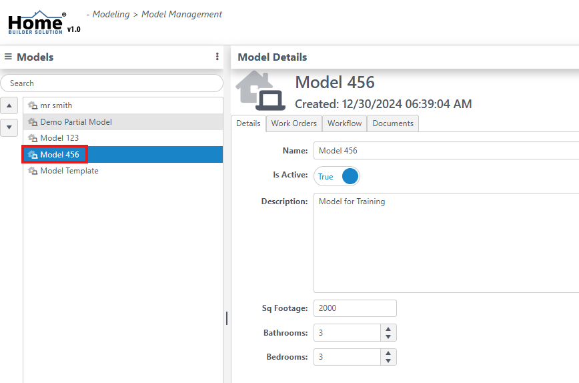Screen dimensions: 579x383
Task: Select Demo Partial Model in the list
Action: (123, 122)
